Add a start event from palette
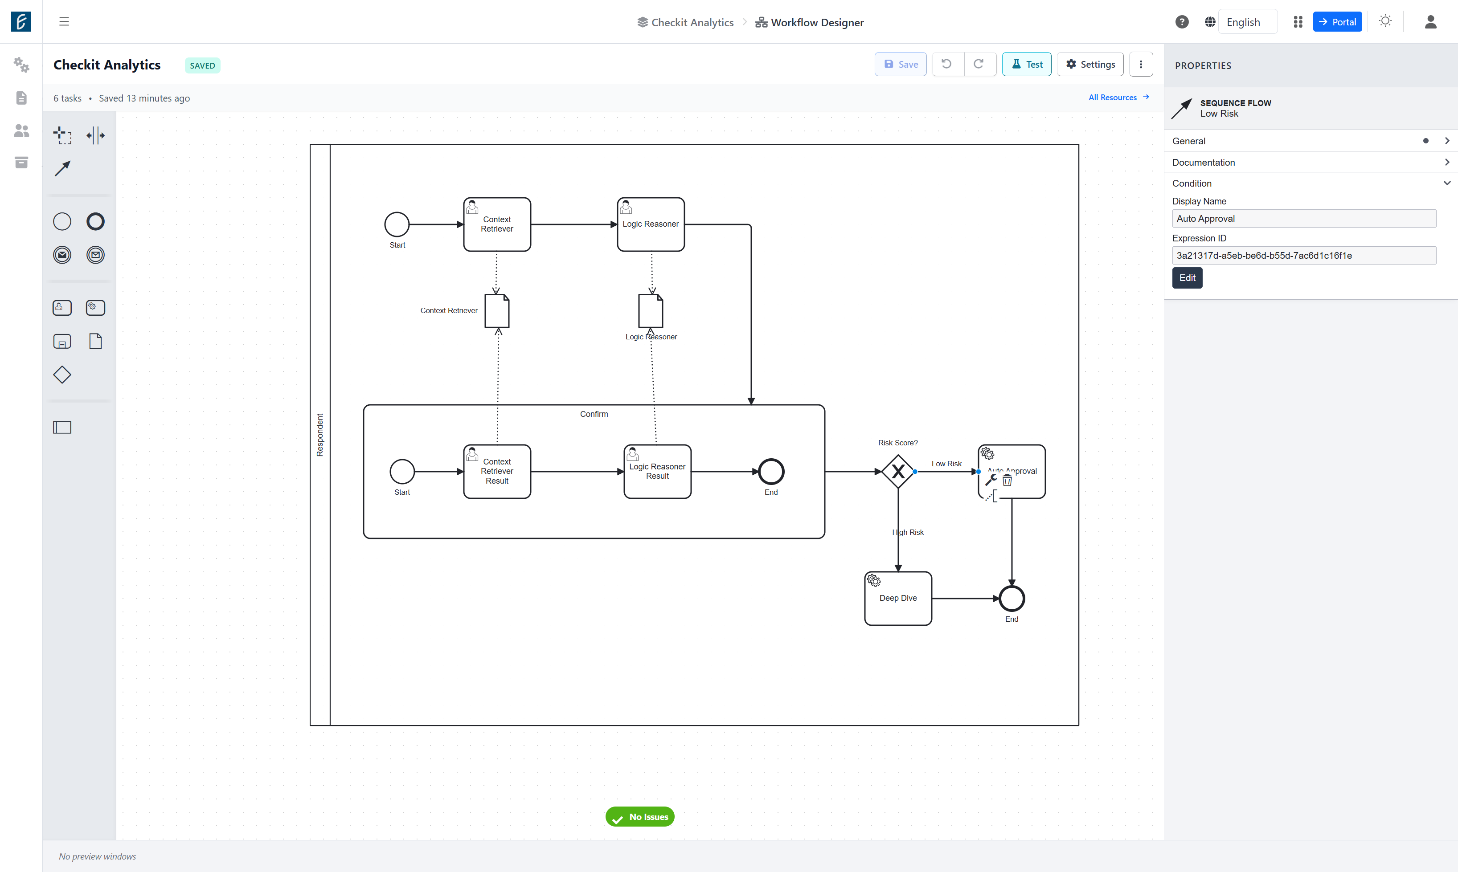Image resolution: width=1458 pixels, height=872 pixels. point(62,221)
